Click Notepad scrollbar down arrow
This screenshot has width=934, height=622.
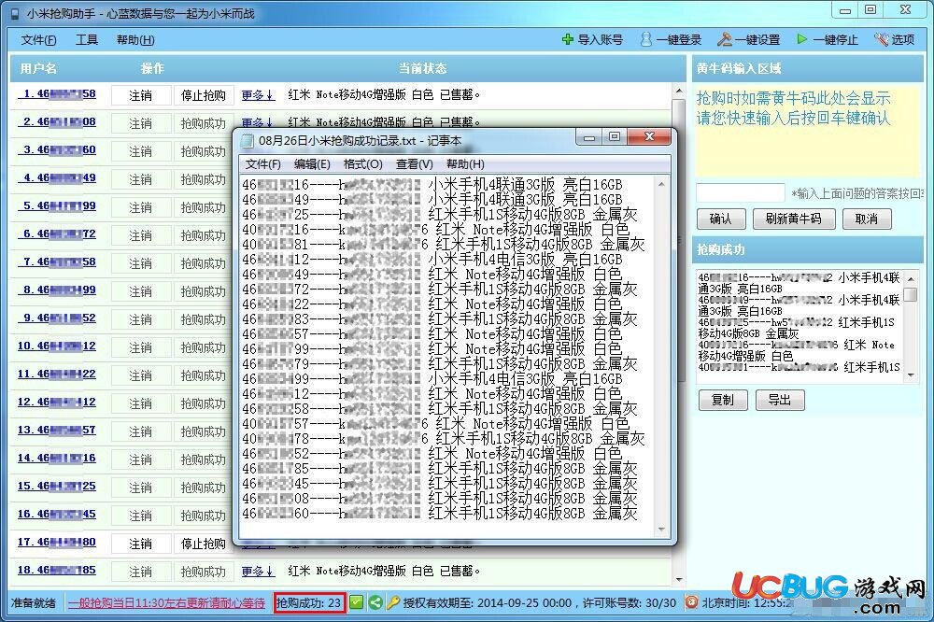[x=661, y=529]
